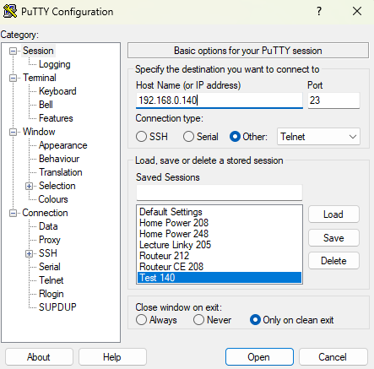Select the SSH connection type radio button
This screenshot has height=369, width=374.
[141, 137]
